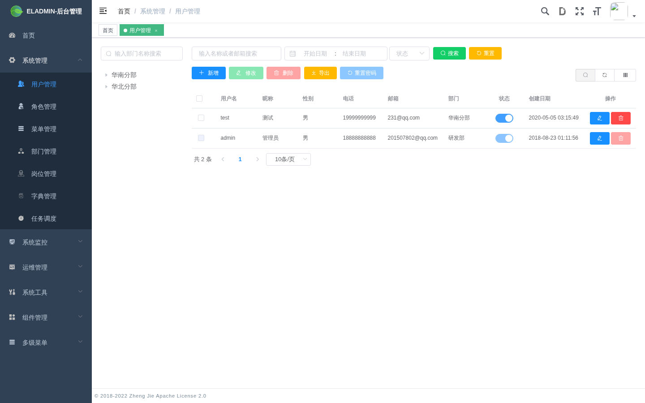Image resolution: width=645 pixels, height=403 pixels.
Task: Click the yellow 重置 button
Action: [x=485, y=53]
